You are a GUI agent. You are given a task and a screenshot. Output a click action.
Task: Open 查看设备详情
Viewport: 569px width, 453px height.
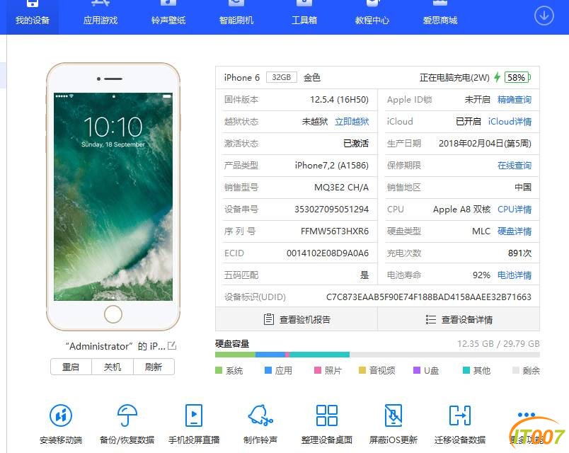point(459,319)
